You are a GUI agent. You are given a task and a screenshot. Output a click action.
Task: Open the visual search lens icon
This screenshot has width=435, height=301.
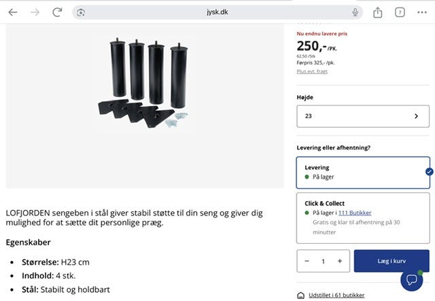(x=81, y=12)
